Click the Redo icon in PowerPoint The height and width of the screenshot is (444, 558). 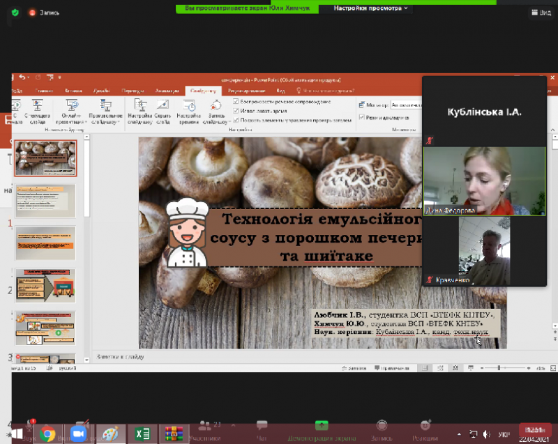tap(38, 77)
